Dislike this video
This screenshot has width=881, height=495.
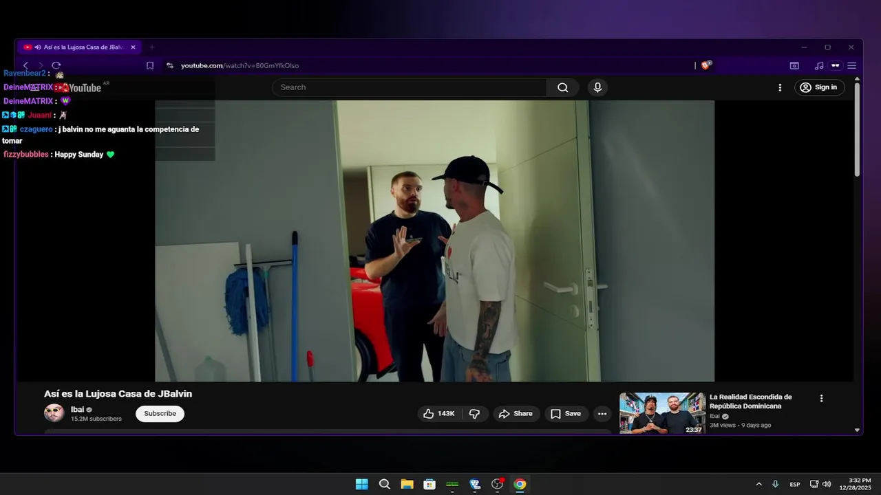click(474, 413)
